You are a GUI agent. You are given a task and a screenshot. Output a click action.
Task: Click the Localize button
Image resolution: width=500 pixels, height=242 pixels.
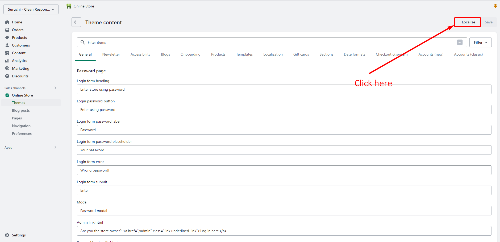(x=468, y=22)
